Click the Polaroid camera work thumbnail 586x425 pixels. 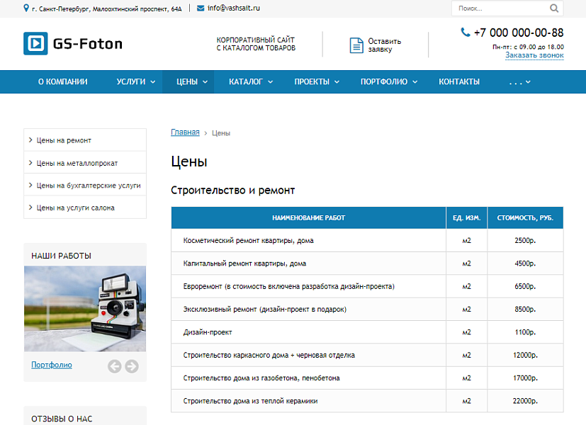click(x=85, y=308)
